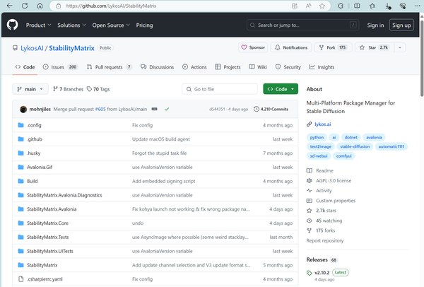
Task: Click the Sign up button
Action: [x=401, y=25]
